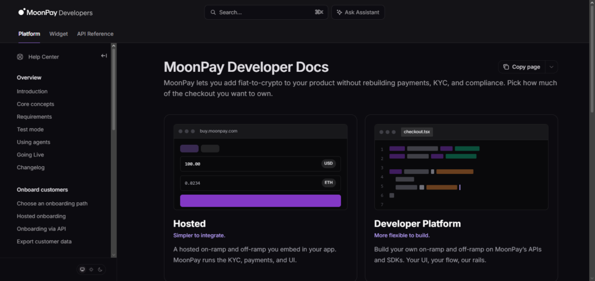595x281 pixels.
Task: Go to the Going Live page
Action: coord(30,155)
